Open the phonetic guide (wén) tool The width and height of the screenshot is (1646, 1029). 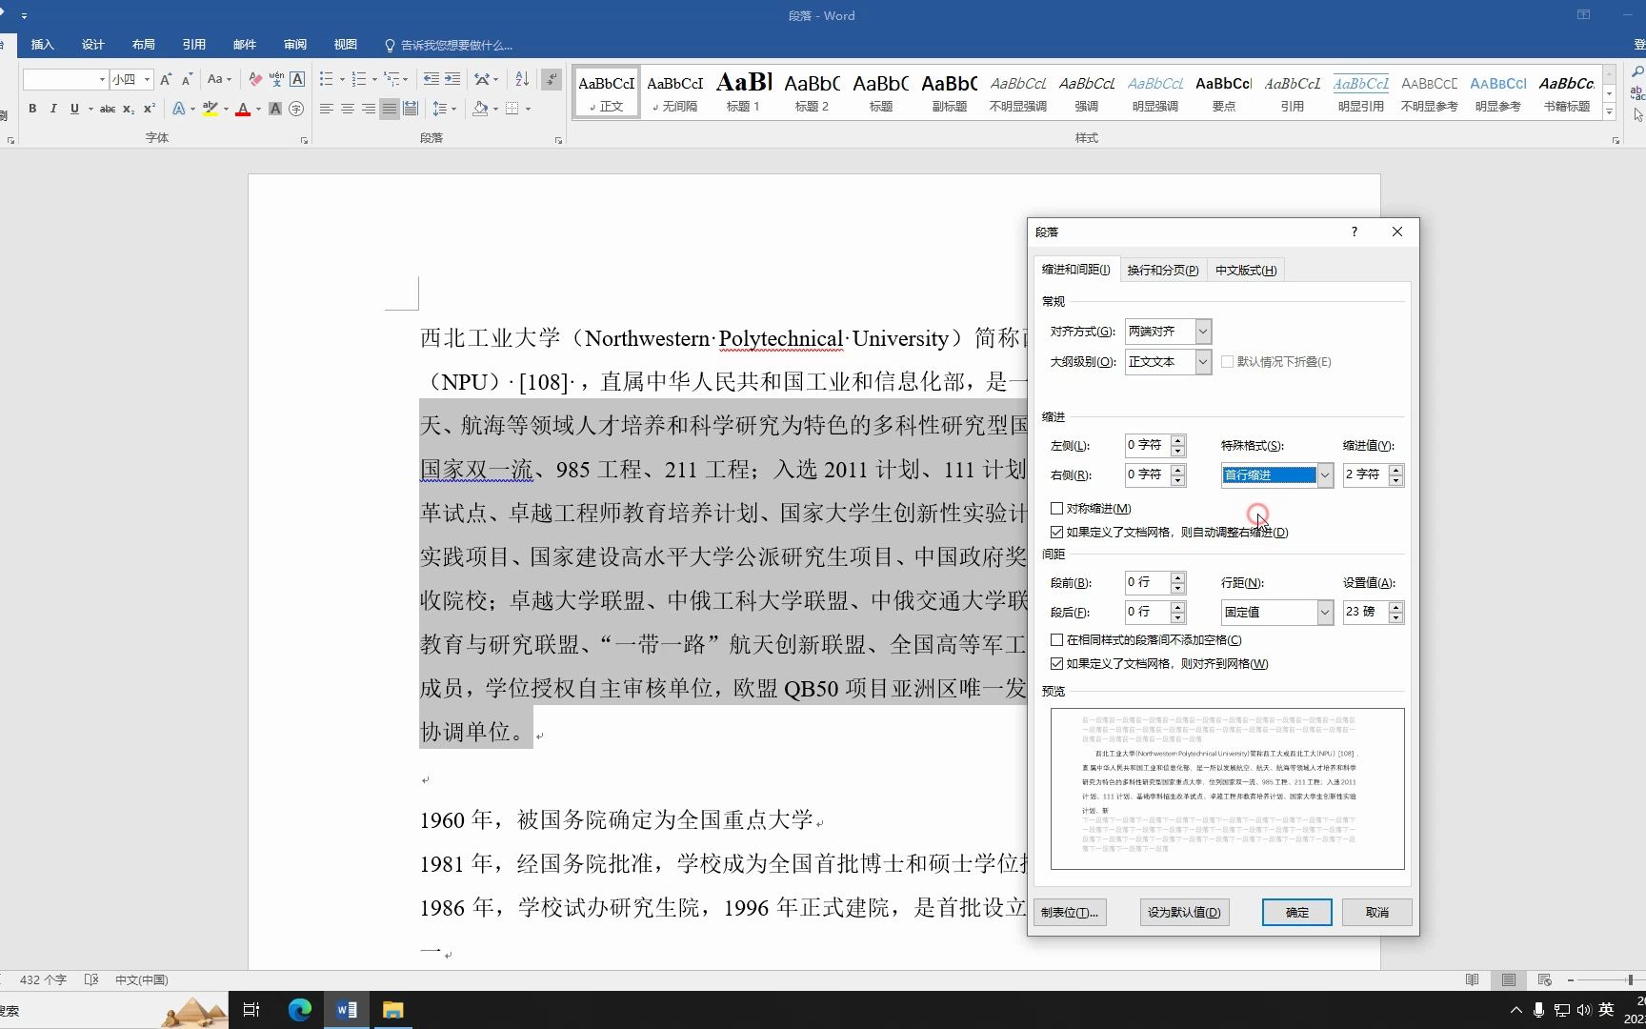tap(276, 79)
